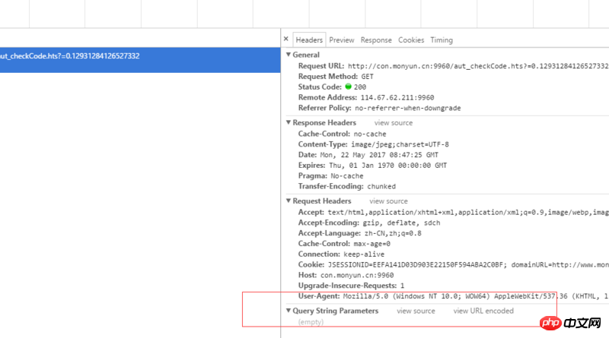
Task: Click the Request URL value
Action: coord(478,66)
